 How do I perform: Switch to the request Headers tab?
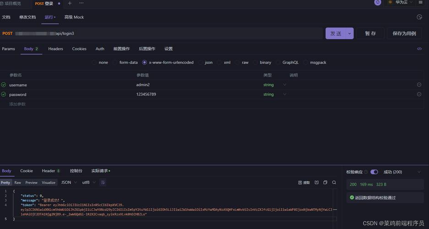click(x=55, y=49)
